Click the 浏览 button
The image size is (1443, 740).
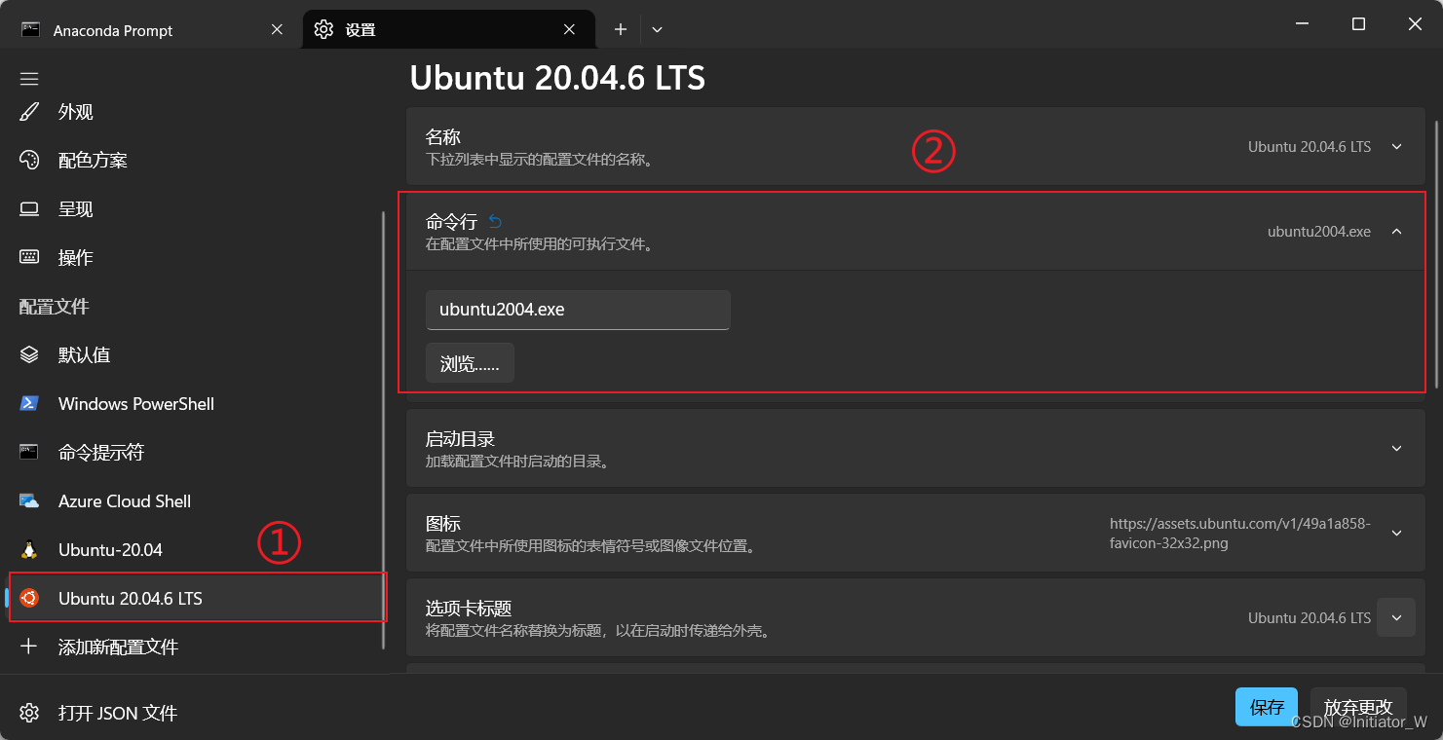(x=470, y=362)
